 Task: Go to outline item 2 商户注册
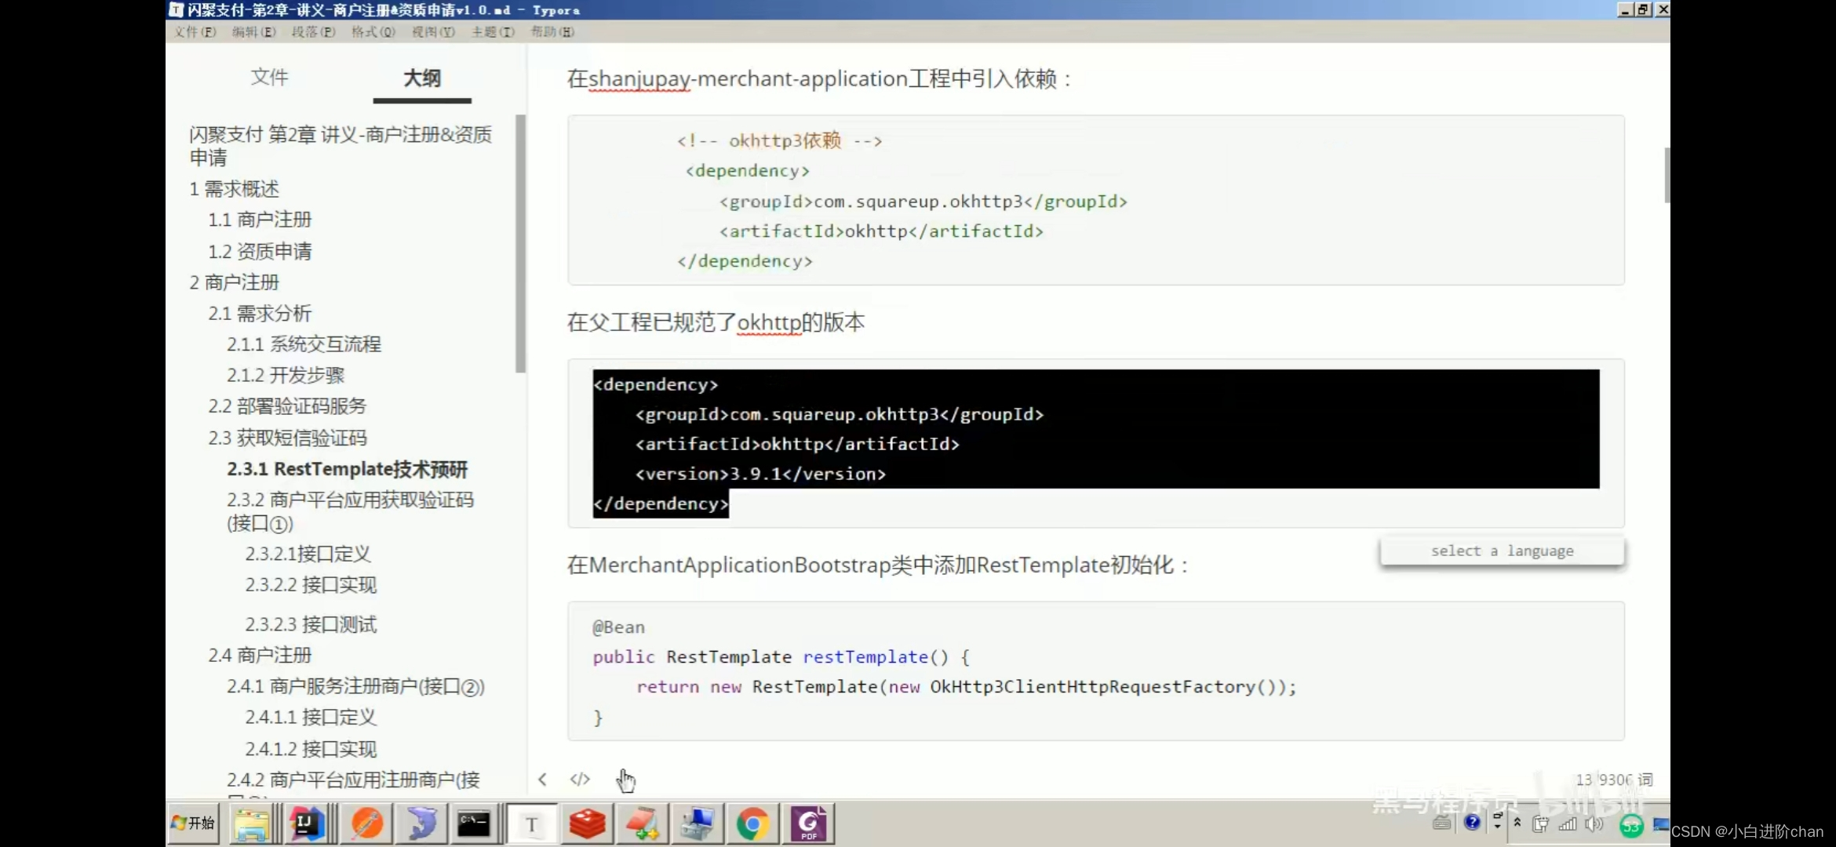click(x=234, y=282)
